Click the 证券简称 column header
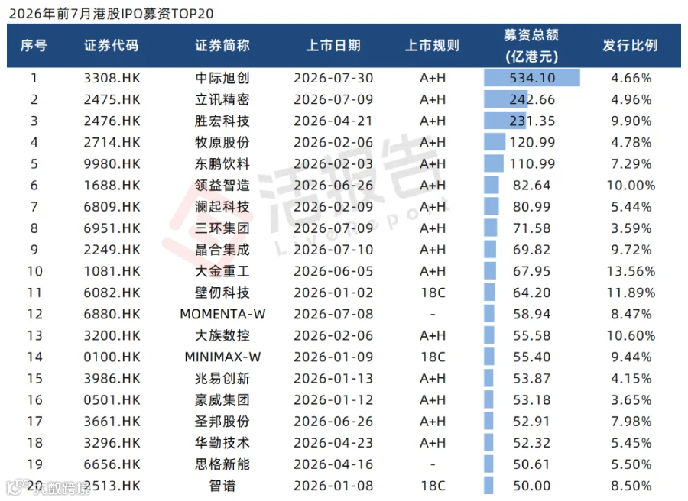The height and width of the screenshot is (501, 688). [x=222, y=46]
